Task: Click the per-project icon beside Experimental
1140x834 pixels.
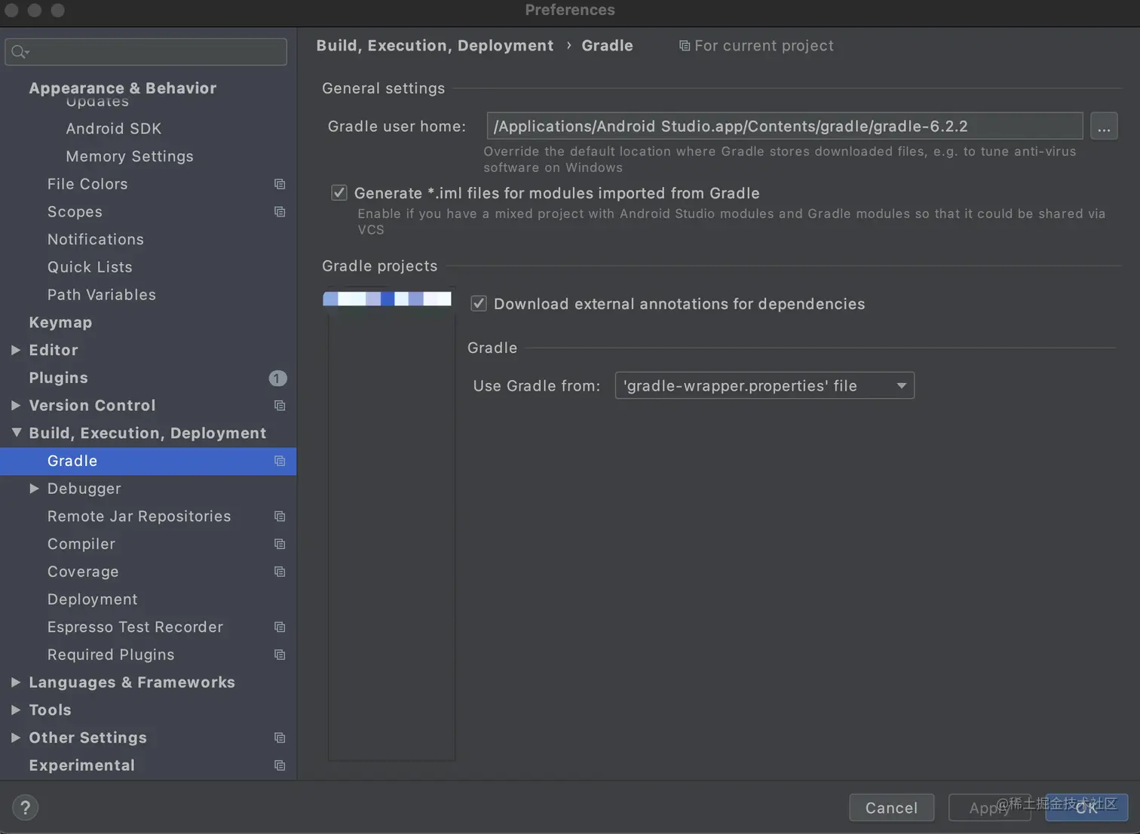Action: [280, 765]
